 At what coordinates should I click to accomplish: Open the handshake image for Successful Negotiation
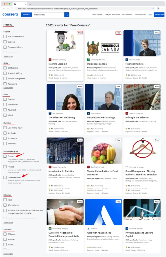65,212
